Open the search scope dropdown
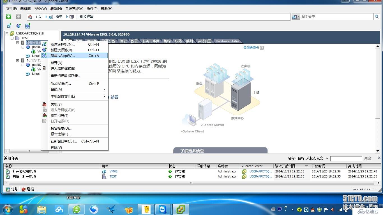Screen dimensions: 383x215 pyautogui.click(x=296, y=17)
